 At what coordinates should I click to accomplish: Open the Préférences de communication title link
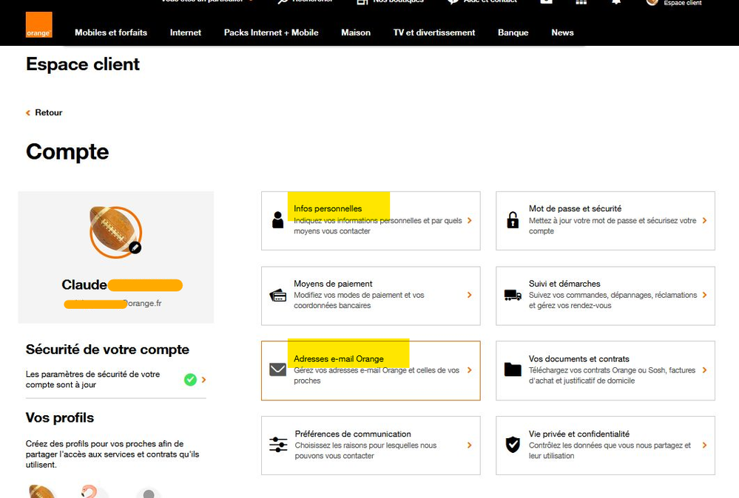click(353, 434)
